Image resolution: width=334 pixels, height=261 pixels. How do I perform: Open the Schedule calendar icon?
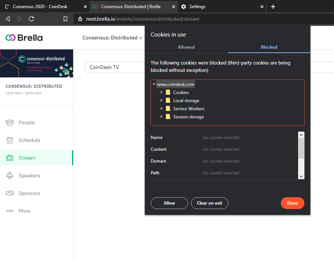point(10,140)
